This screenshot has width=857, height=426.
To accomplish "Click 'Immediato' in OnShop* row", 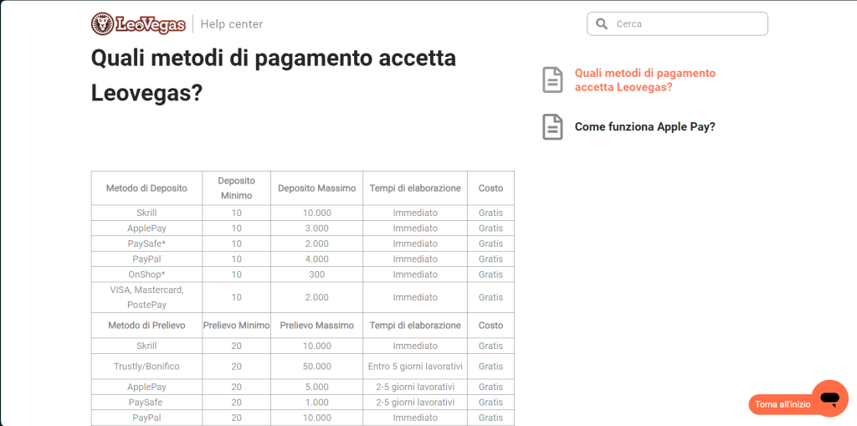I will coord(415,274).
